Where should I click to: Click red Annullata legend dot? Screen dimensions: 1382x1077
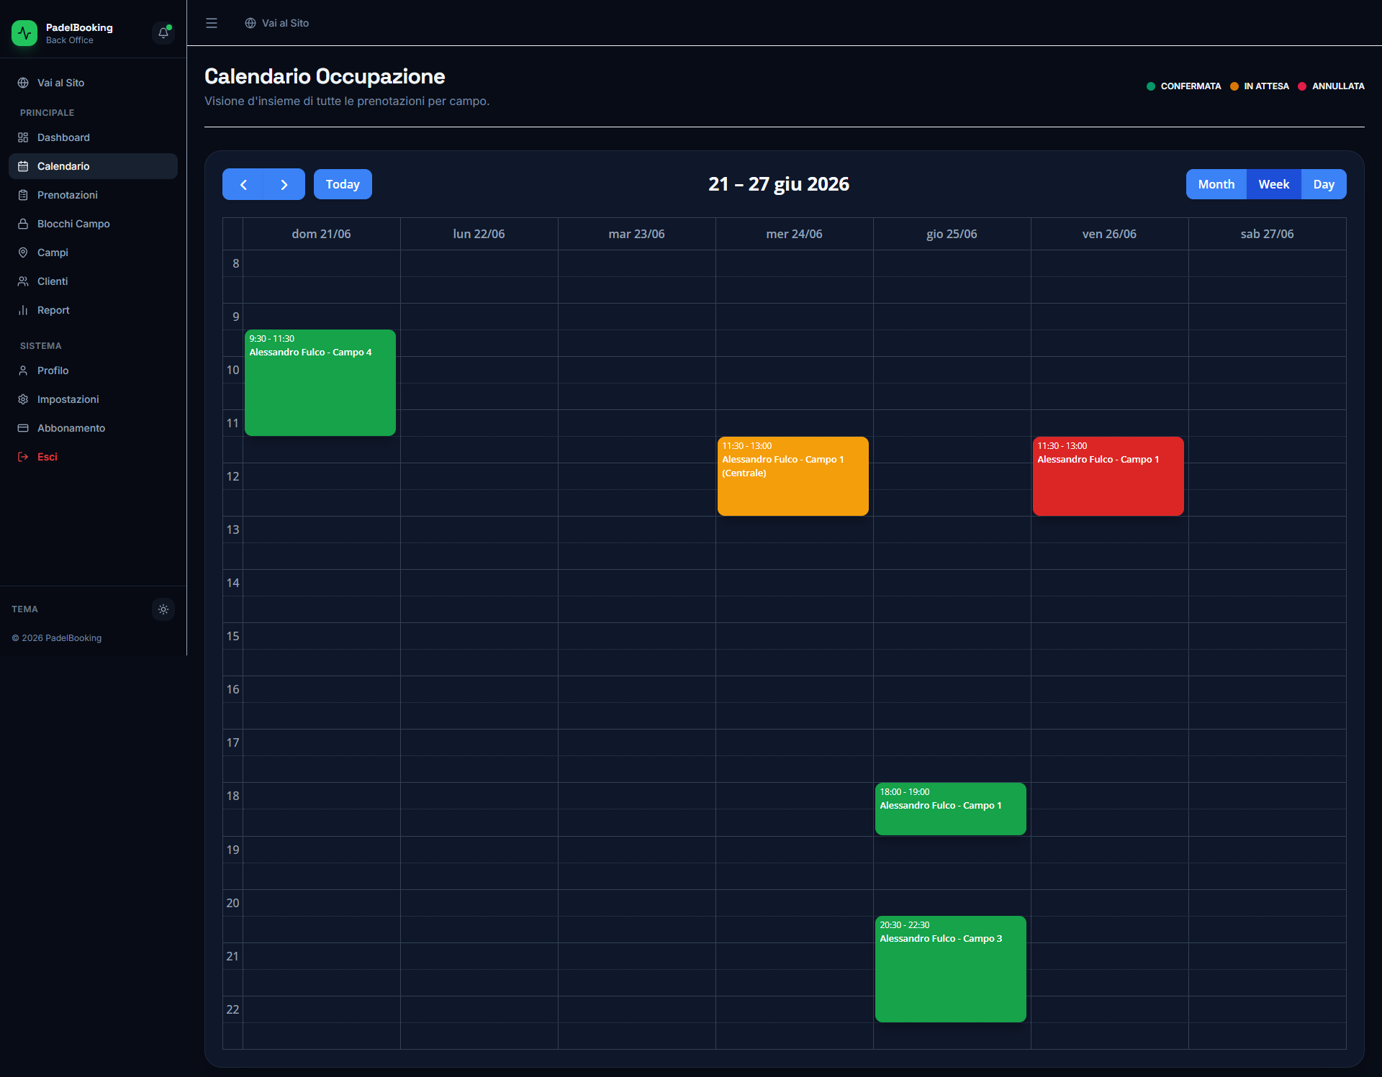coord(1302,86)
